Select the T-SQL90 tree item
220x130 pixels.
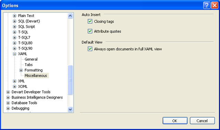coord(25,48)
